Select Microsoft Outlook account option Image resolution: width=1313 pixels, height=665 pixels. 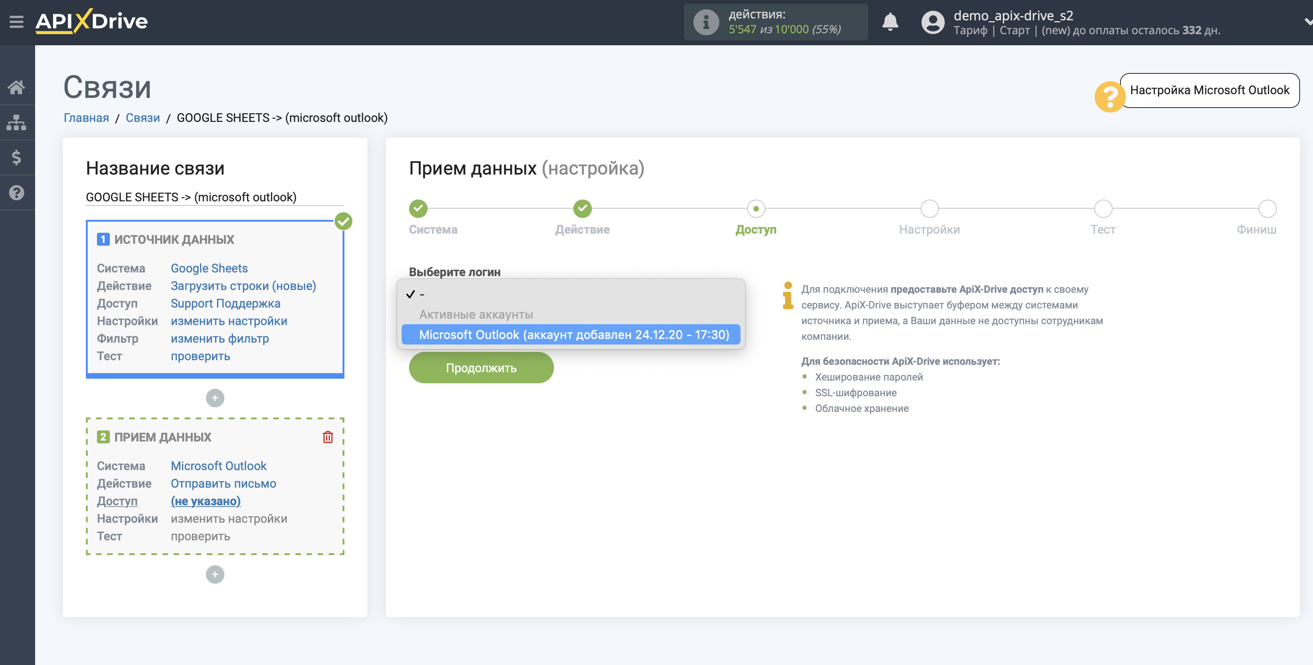pos(571,334)
